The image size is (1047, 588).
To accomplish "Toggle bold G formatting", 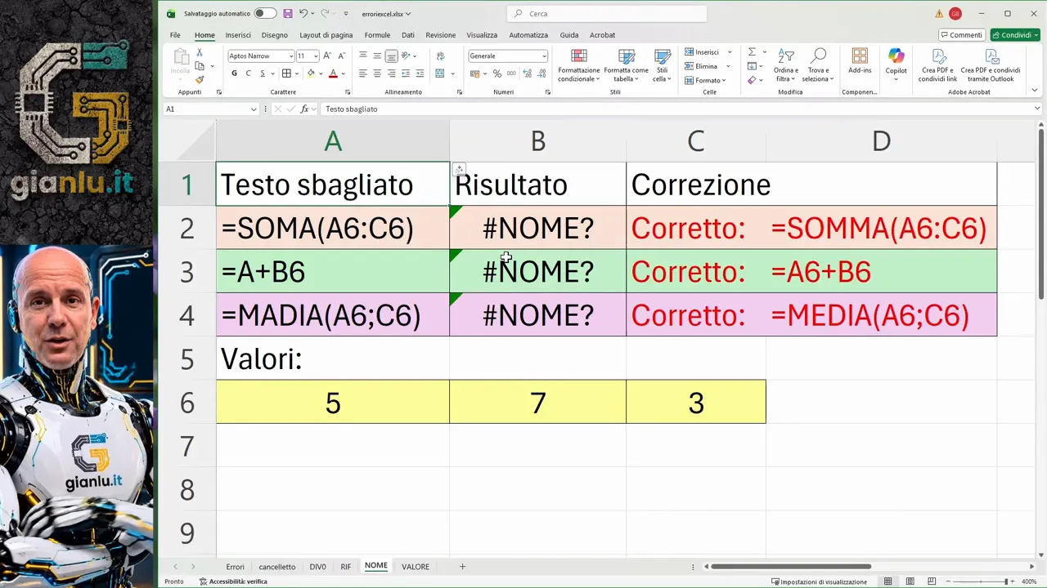I will click(x=234, y=73).
